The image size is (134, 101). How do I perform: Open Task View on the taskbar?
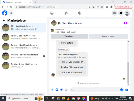[x=47, y=98]
